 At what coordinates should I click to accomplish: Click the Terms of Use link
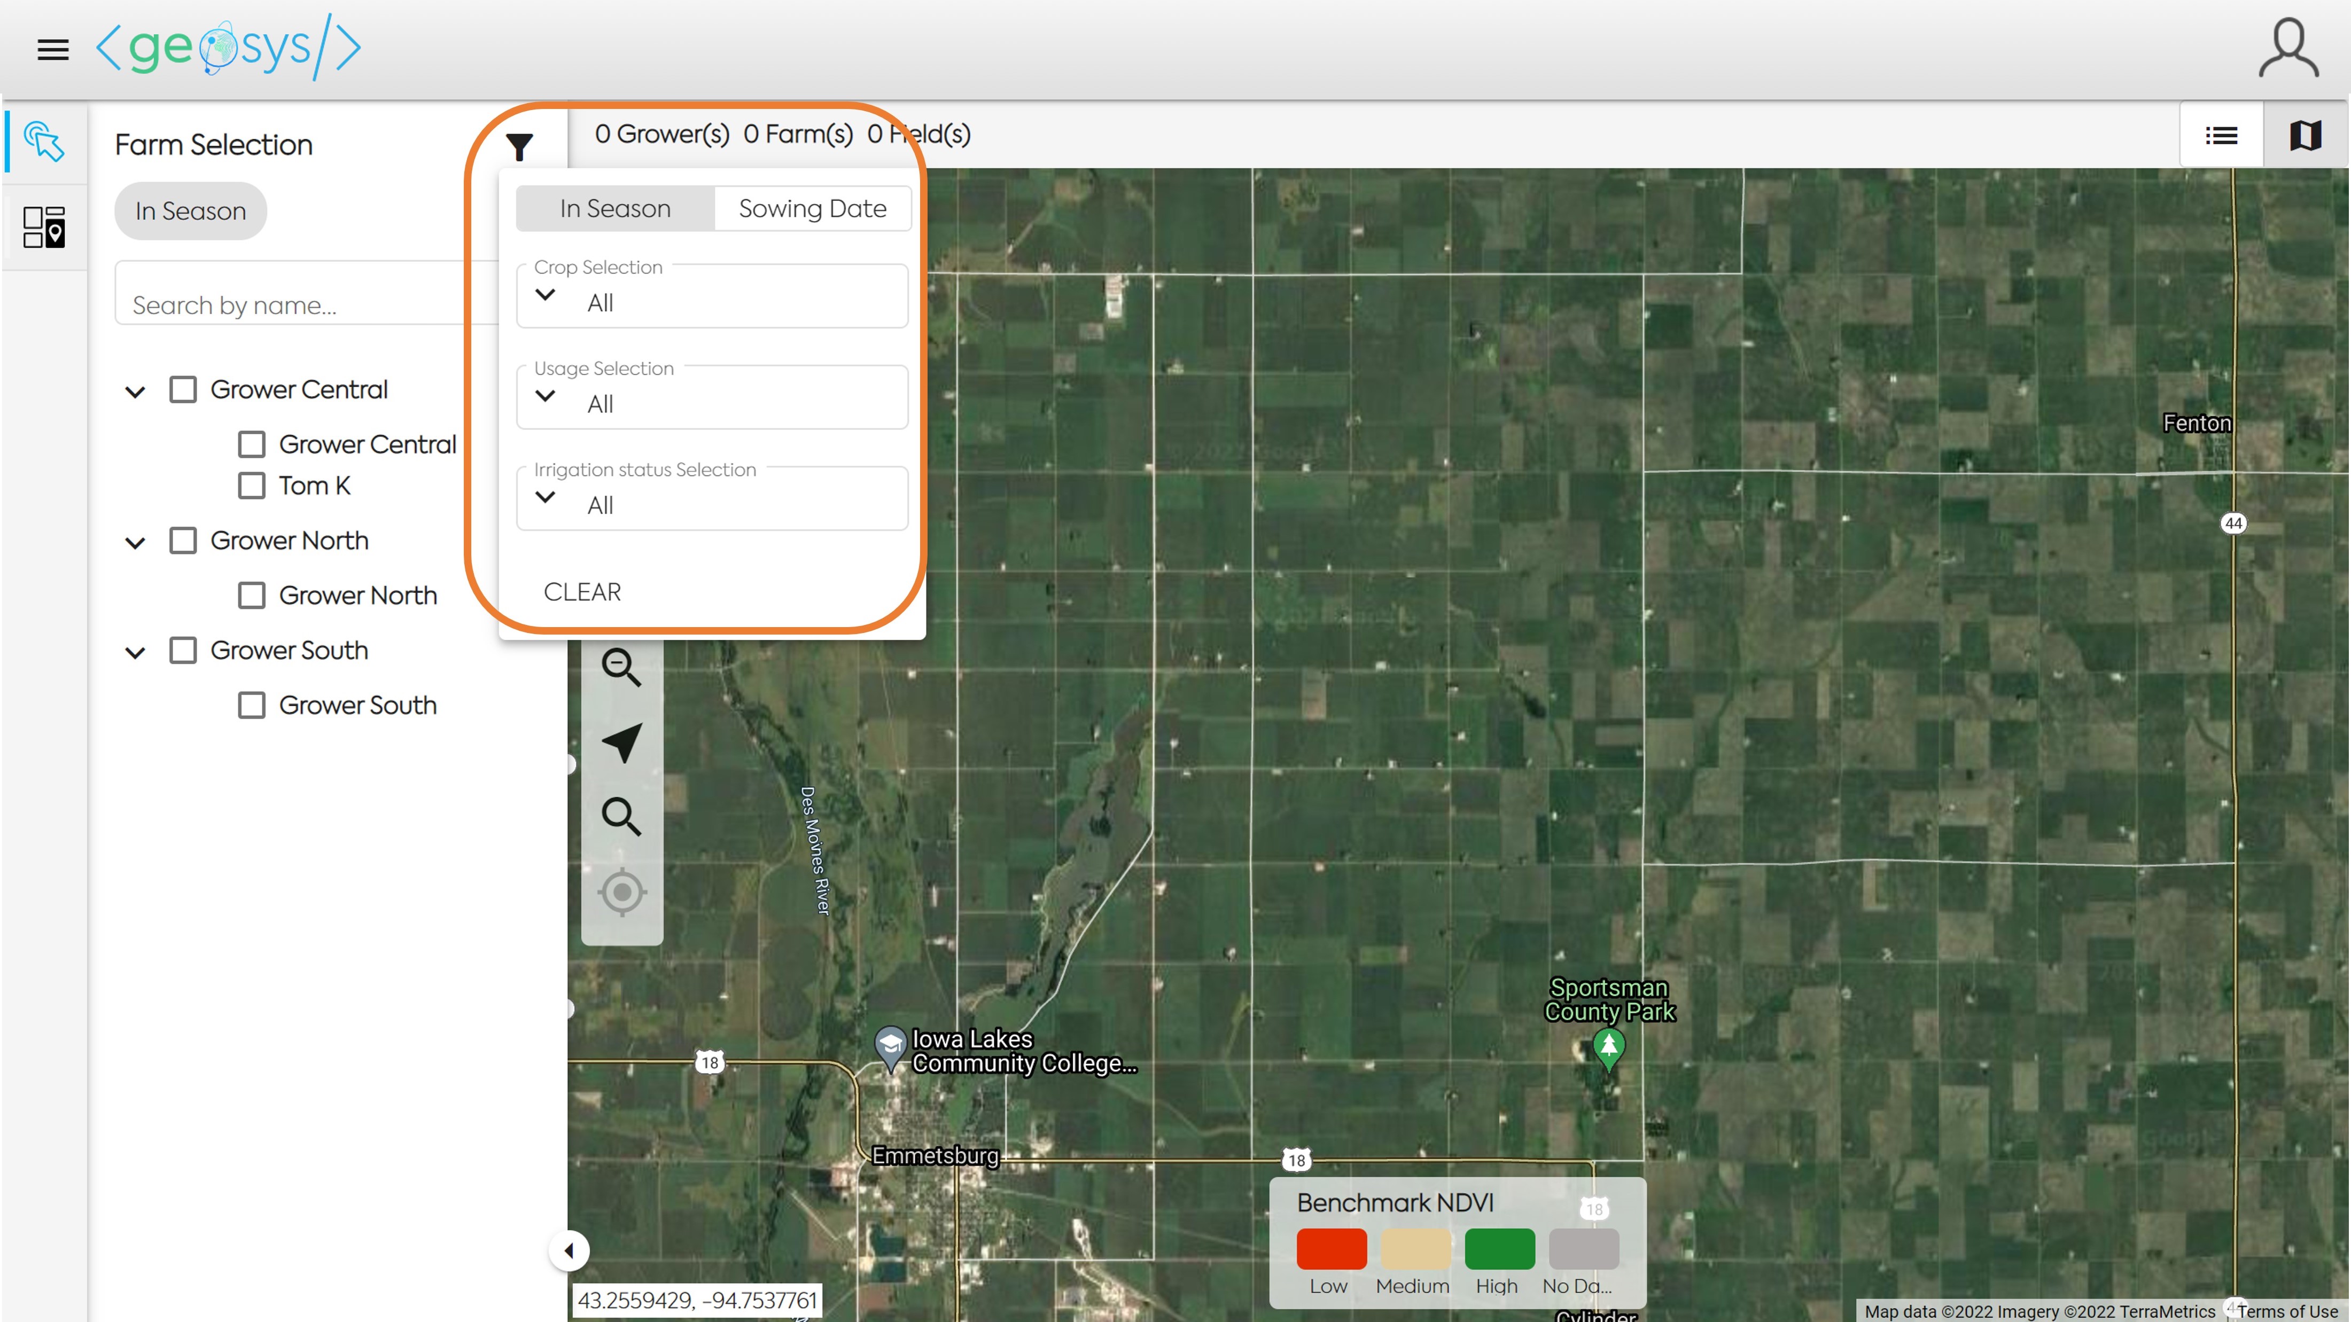click(x=2287, y=1311)
